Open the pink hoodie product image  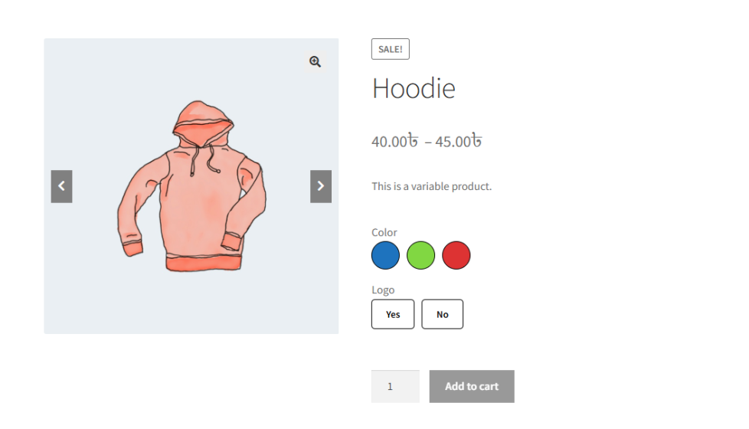(x=191, y=186)
